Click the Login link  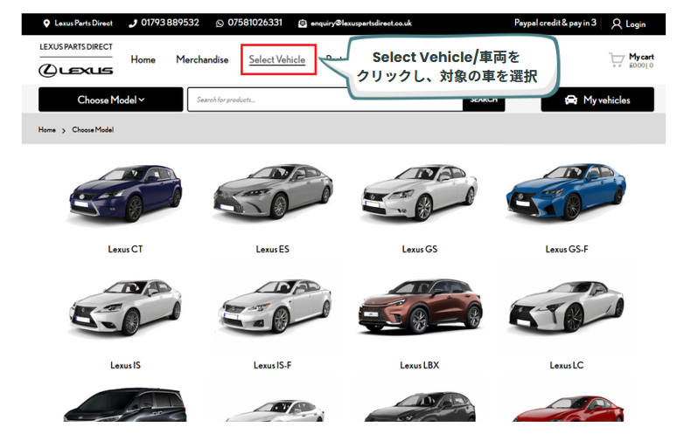636,24
